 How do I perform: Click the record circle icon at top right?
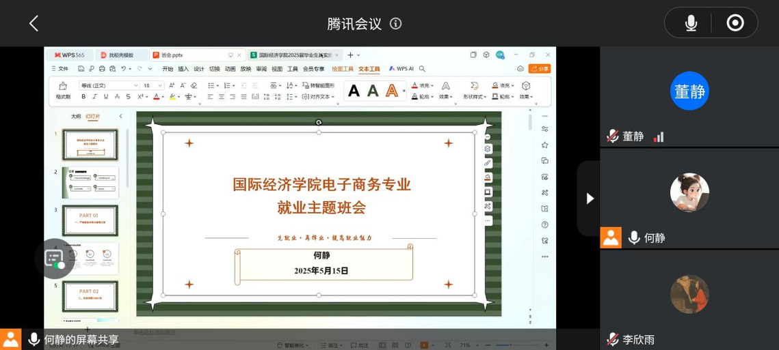[735, 23]
